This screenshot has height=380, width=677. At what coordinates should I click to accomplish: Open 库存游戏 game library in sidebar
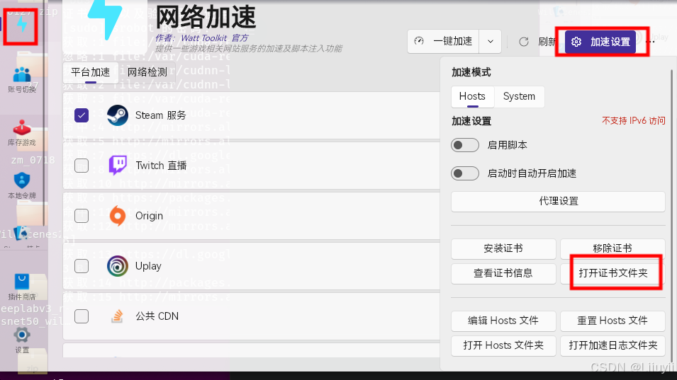(x=21, y=133)
